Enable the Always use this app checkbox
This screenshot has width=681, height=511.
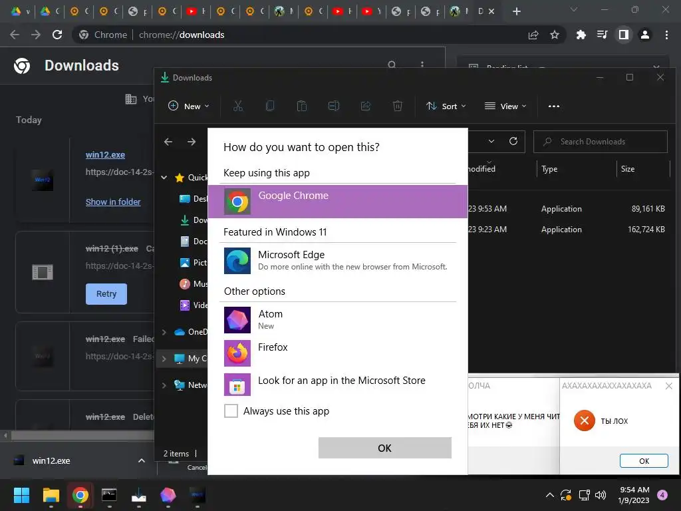point(231,411)
